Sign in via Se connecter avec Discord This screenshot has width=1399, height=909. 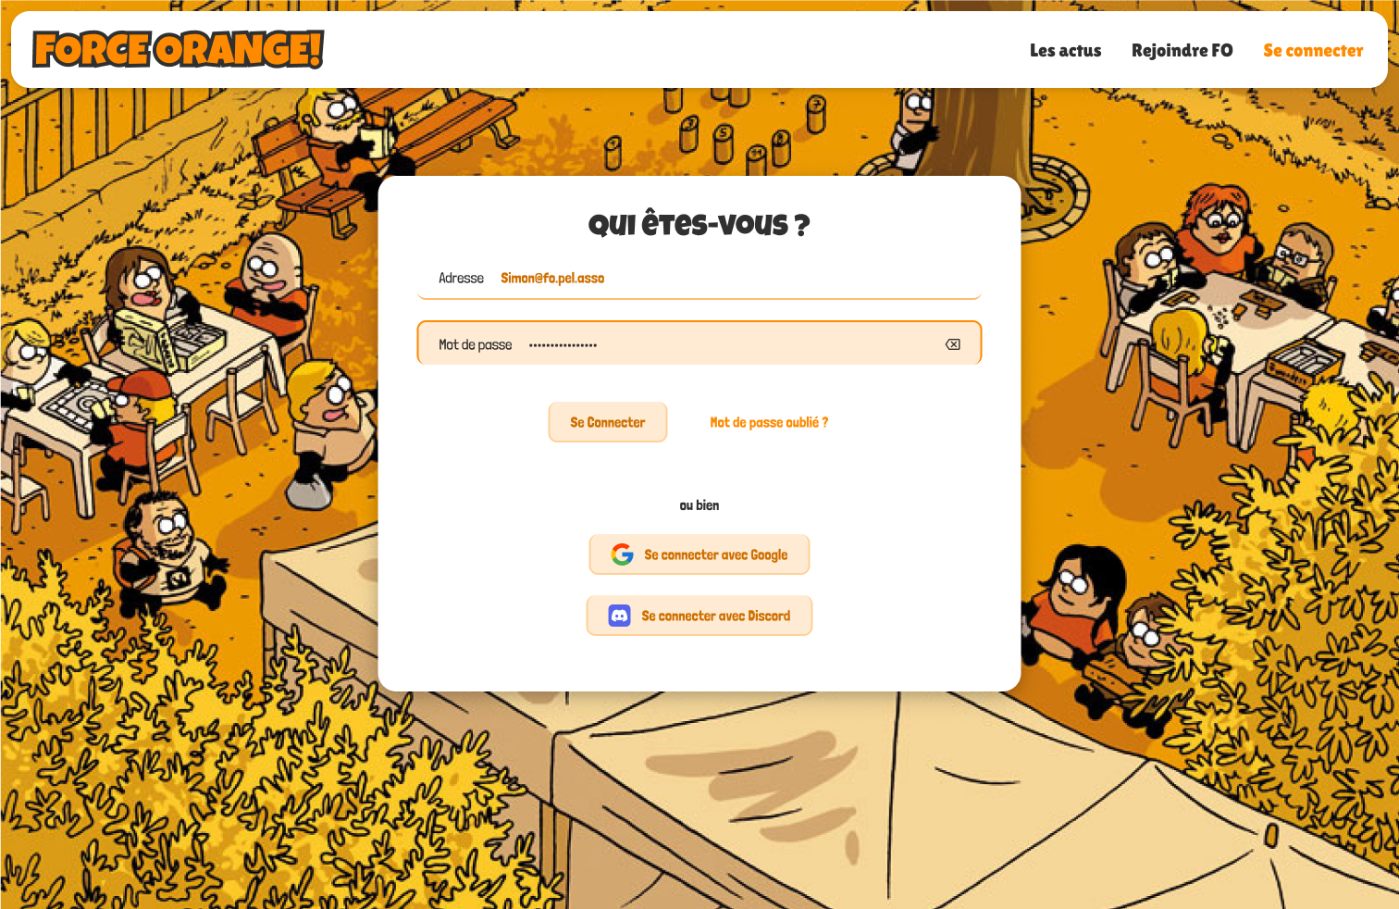(699, 616)
